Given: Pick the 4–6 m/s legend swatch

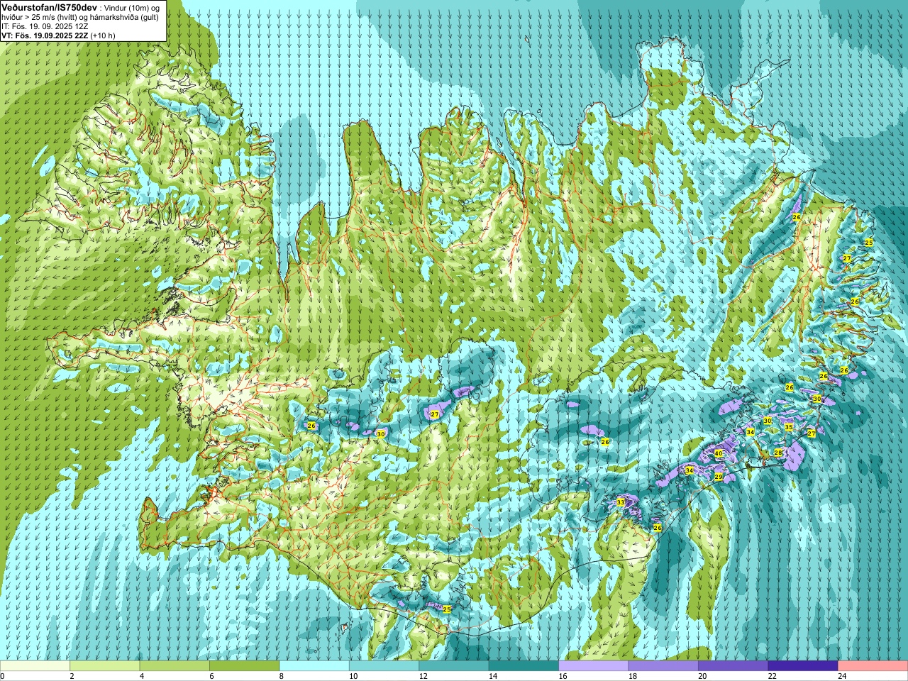Looking at the screenshot, I should click(x=175, y=666).
